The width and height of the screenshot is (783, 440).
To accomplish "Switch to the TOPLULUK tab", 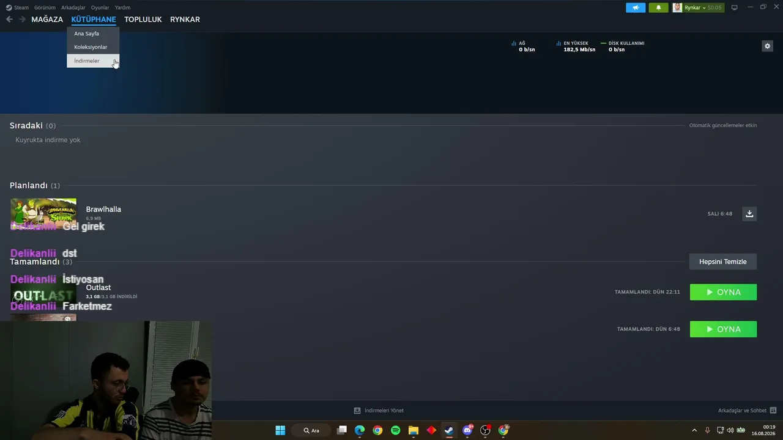I will pyautogui.click(x=143, y=20).
